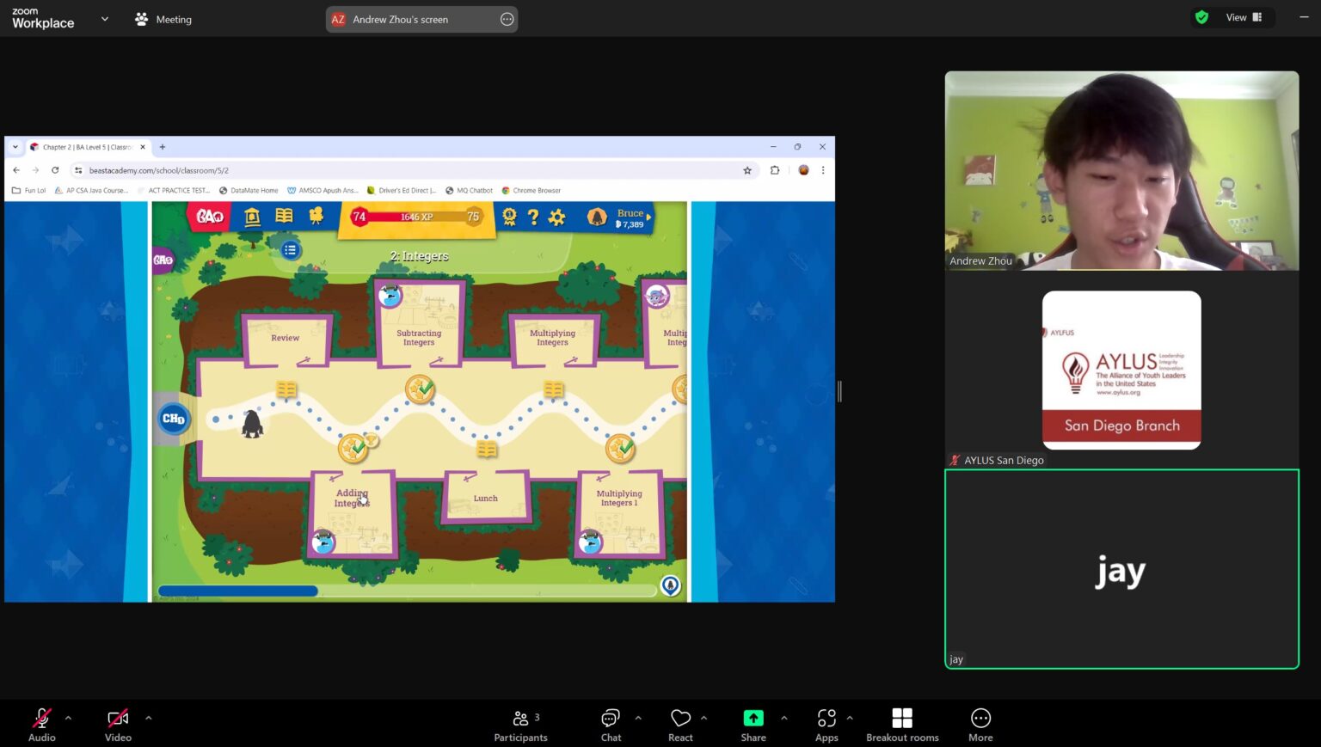Open the Chrome profile avatar

tap(803, 170)
